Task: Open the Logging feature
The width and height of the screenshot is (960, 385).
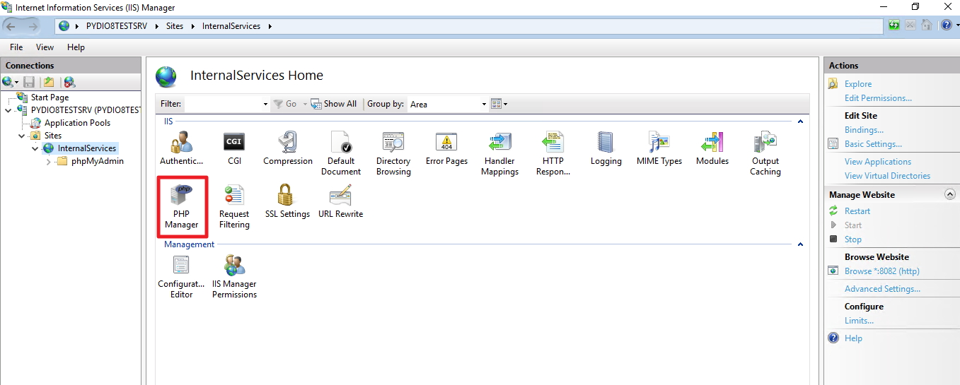Action: pyautogui.click(x=606, y=149)
